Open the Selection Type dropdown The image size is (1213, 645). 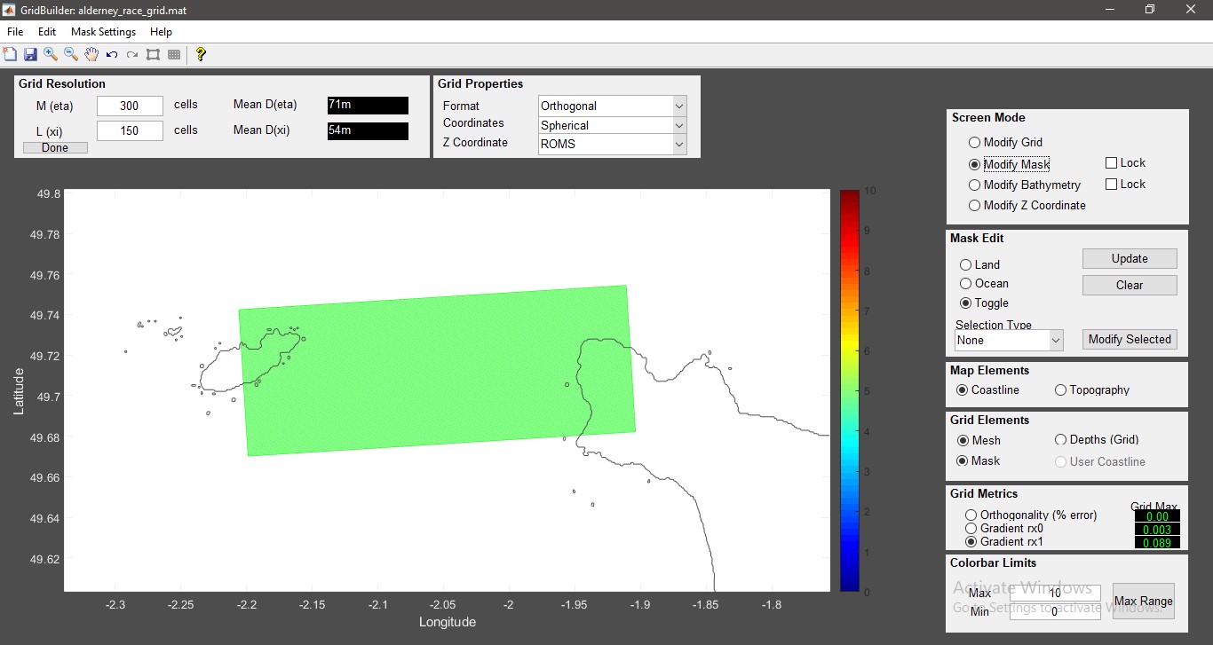(x=1009, y=340)
